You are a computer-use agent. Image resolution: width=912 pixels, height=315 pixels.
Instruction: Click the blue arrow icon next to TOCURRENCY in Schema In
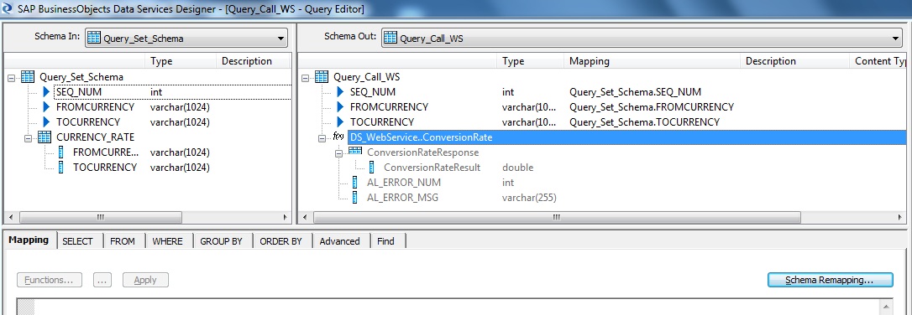[47, 121]
